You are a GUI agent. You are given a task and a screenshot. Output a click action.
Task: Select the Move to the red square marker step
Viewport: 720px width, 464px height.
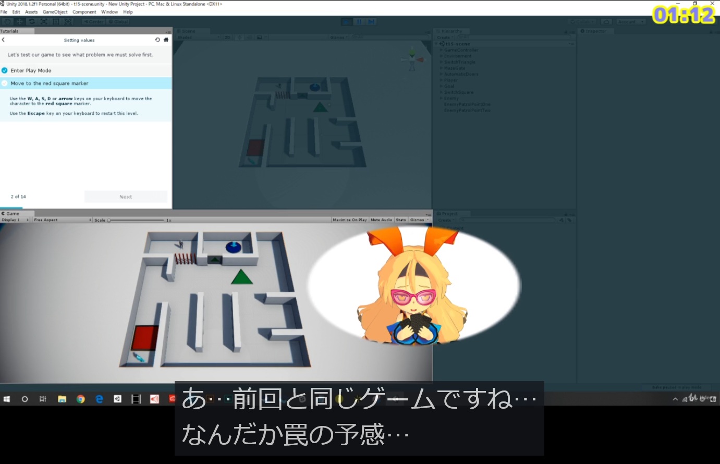(86, 83)
